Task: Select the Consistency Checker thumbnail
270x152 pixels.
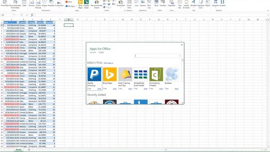Action: point(156,74)
